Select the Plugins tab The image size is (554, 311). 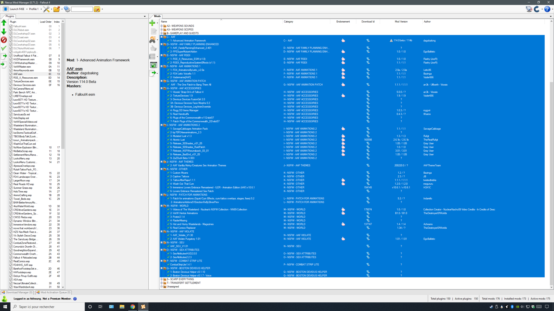[x=10, y=16]
